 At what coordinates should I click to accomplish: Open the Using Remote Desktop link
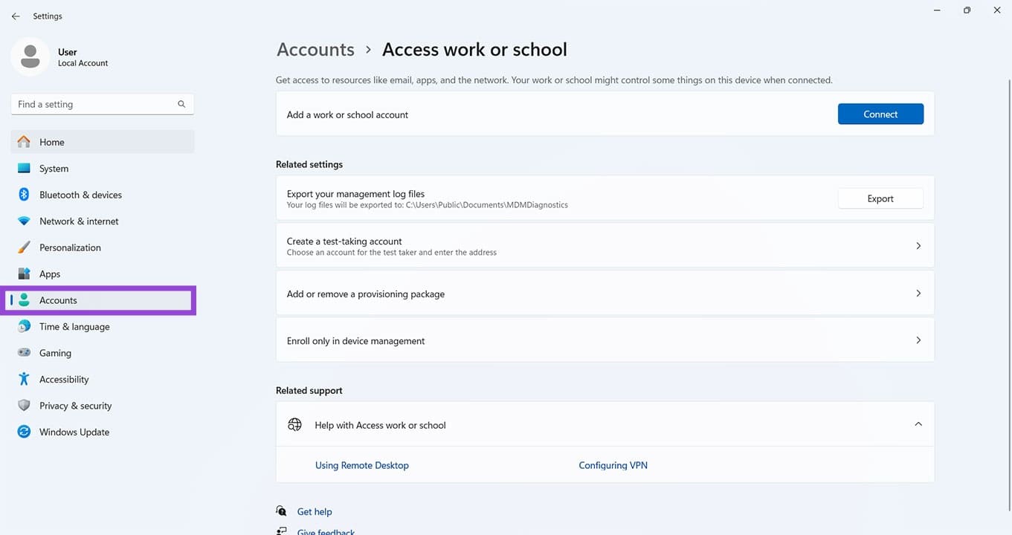362,464
